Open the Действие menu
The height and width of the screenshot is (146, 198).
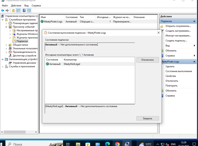[16, 6]
